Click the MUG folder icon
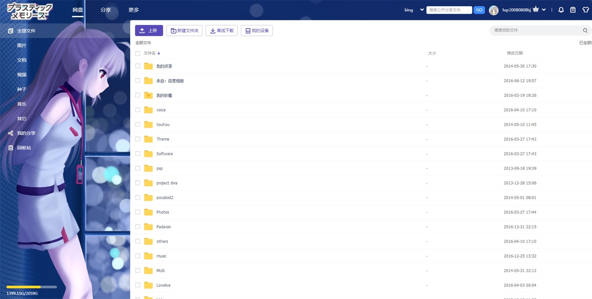Screen dimensions: 592x299 pyautogui.click(x=148, y=271)
